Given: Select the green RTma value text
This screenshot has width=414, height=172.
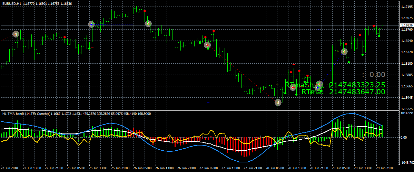Looking at the screenshot, I should click(343, 92).
